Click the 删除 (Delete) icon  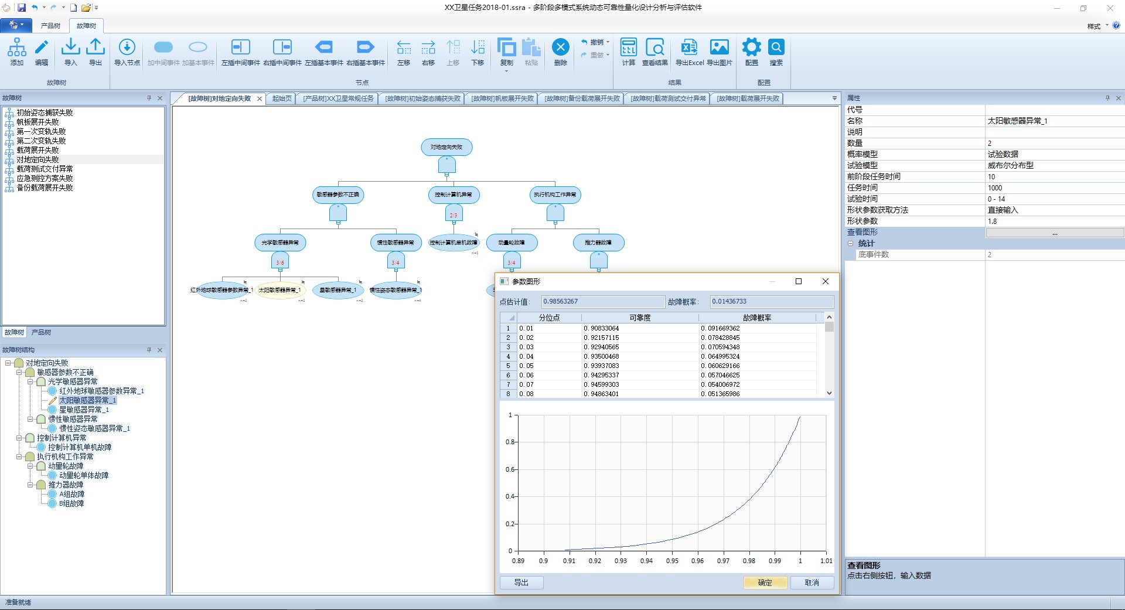[561, 52]
